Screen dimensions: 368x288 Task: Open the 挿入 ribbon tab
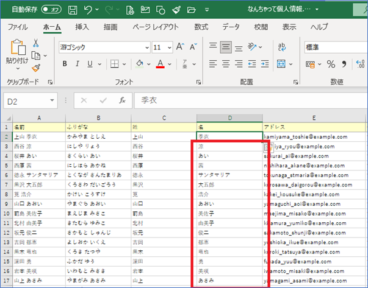[82, 27]
